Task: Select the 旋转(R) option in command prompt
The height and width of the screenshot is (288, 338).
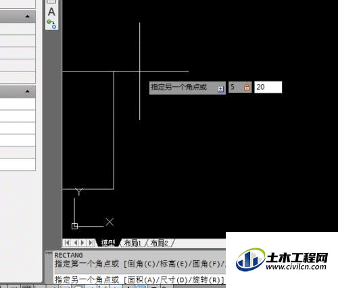Action: (x=206, y=280)
